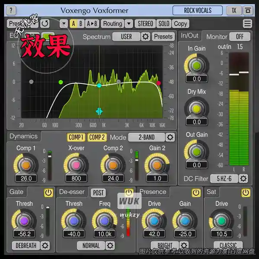This screenshot has height=259, width=259.
Task: Toggle SOLO mode
Action: 164,24
